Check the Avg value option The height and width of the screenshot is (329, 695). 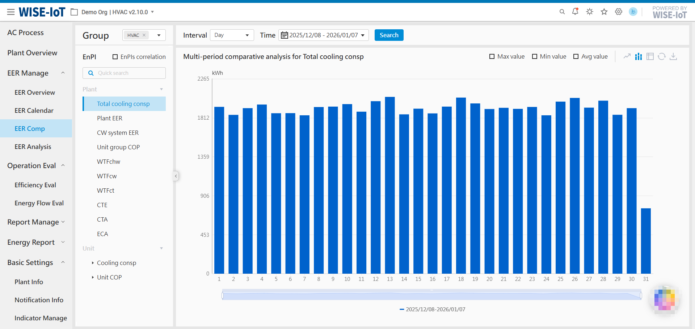click(x=576, y=56)
